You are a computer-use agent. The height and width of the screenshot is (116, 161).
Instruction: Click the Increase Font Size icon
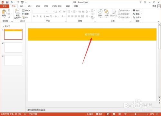point(56,12)
